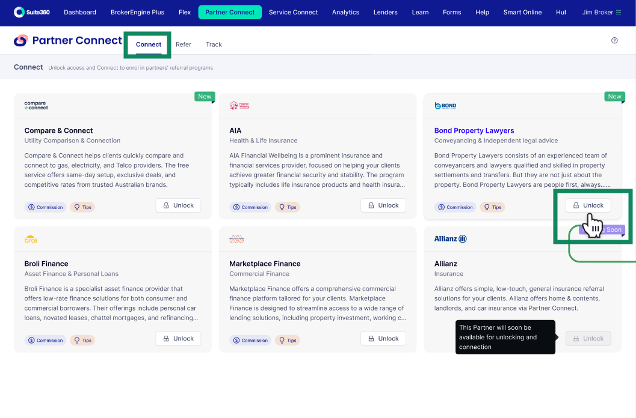Click Commission badge on Compare & Connect
Image resolution: width=636 pixels, height=418 pixels.
click(x=46, y=207)
